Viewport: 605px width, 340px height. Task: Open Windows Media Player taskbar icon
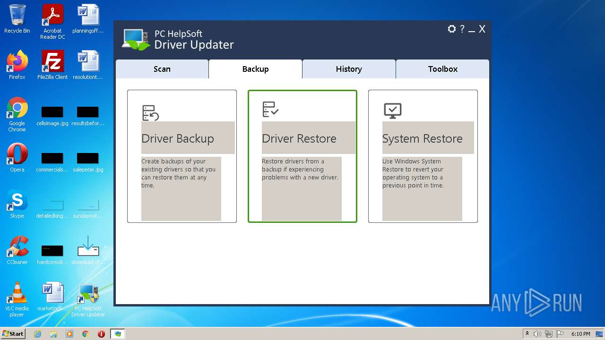point(69,334)
